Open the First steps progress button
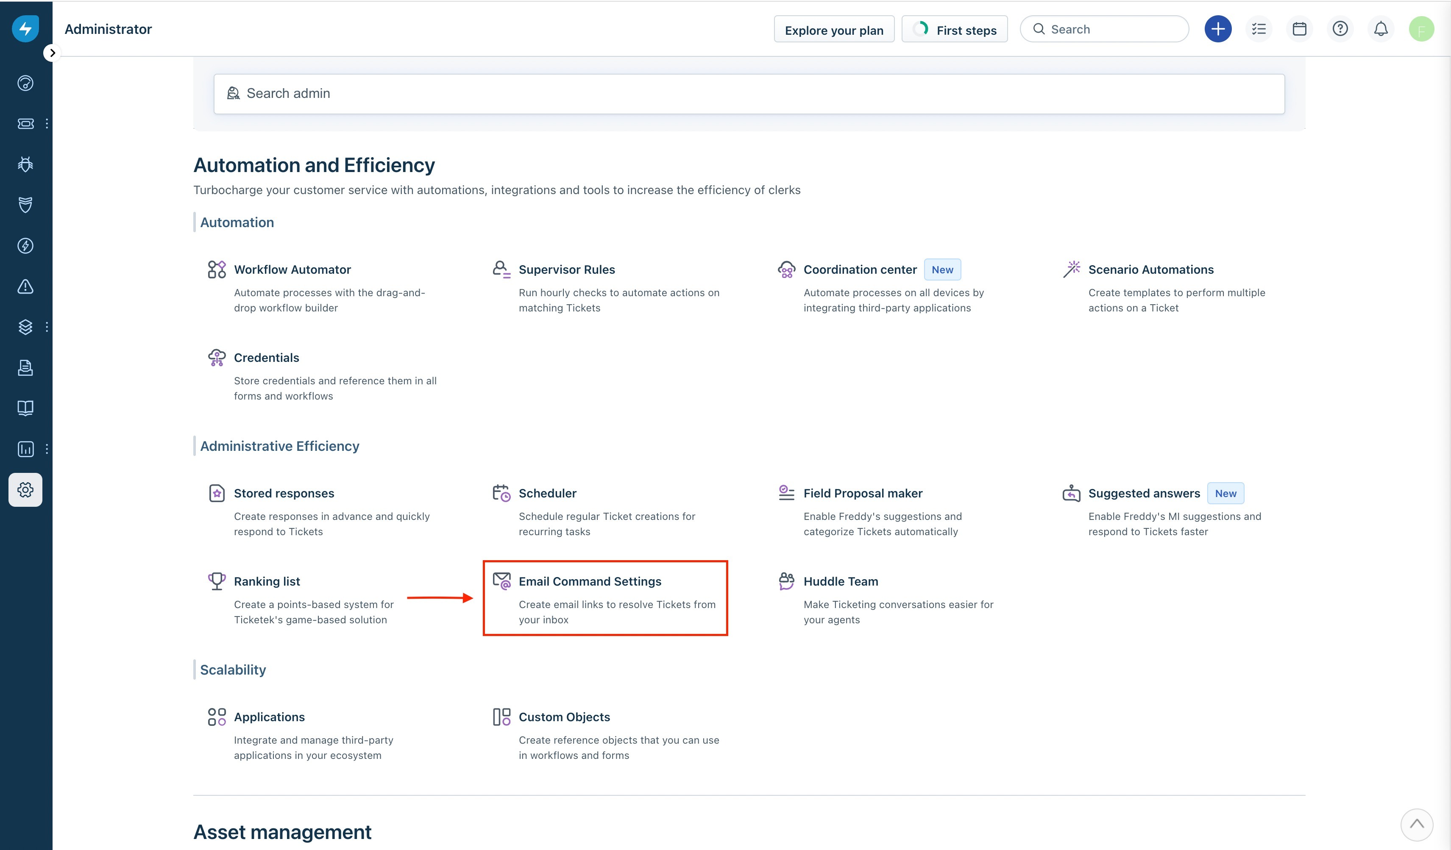Viewport: 1451px width, 850px height. pyautogui.click(x=955, y=30)
